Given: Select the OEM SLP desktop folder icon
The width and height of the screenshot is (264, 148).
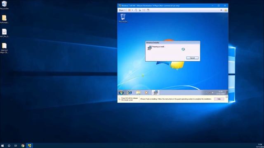Looking at the screenshot, I should coord(5,48).
